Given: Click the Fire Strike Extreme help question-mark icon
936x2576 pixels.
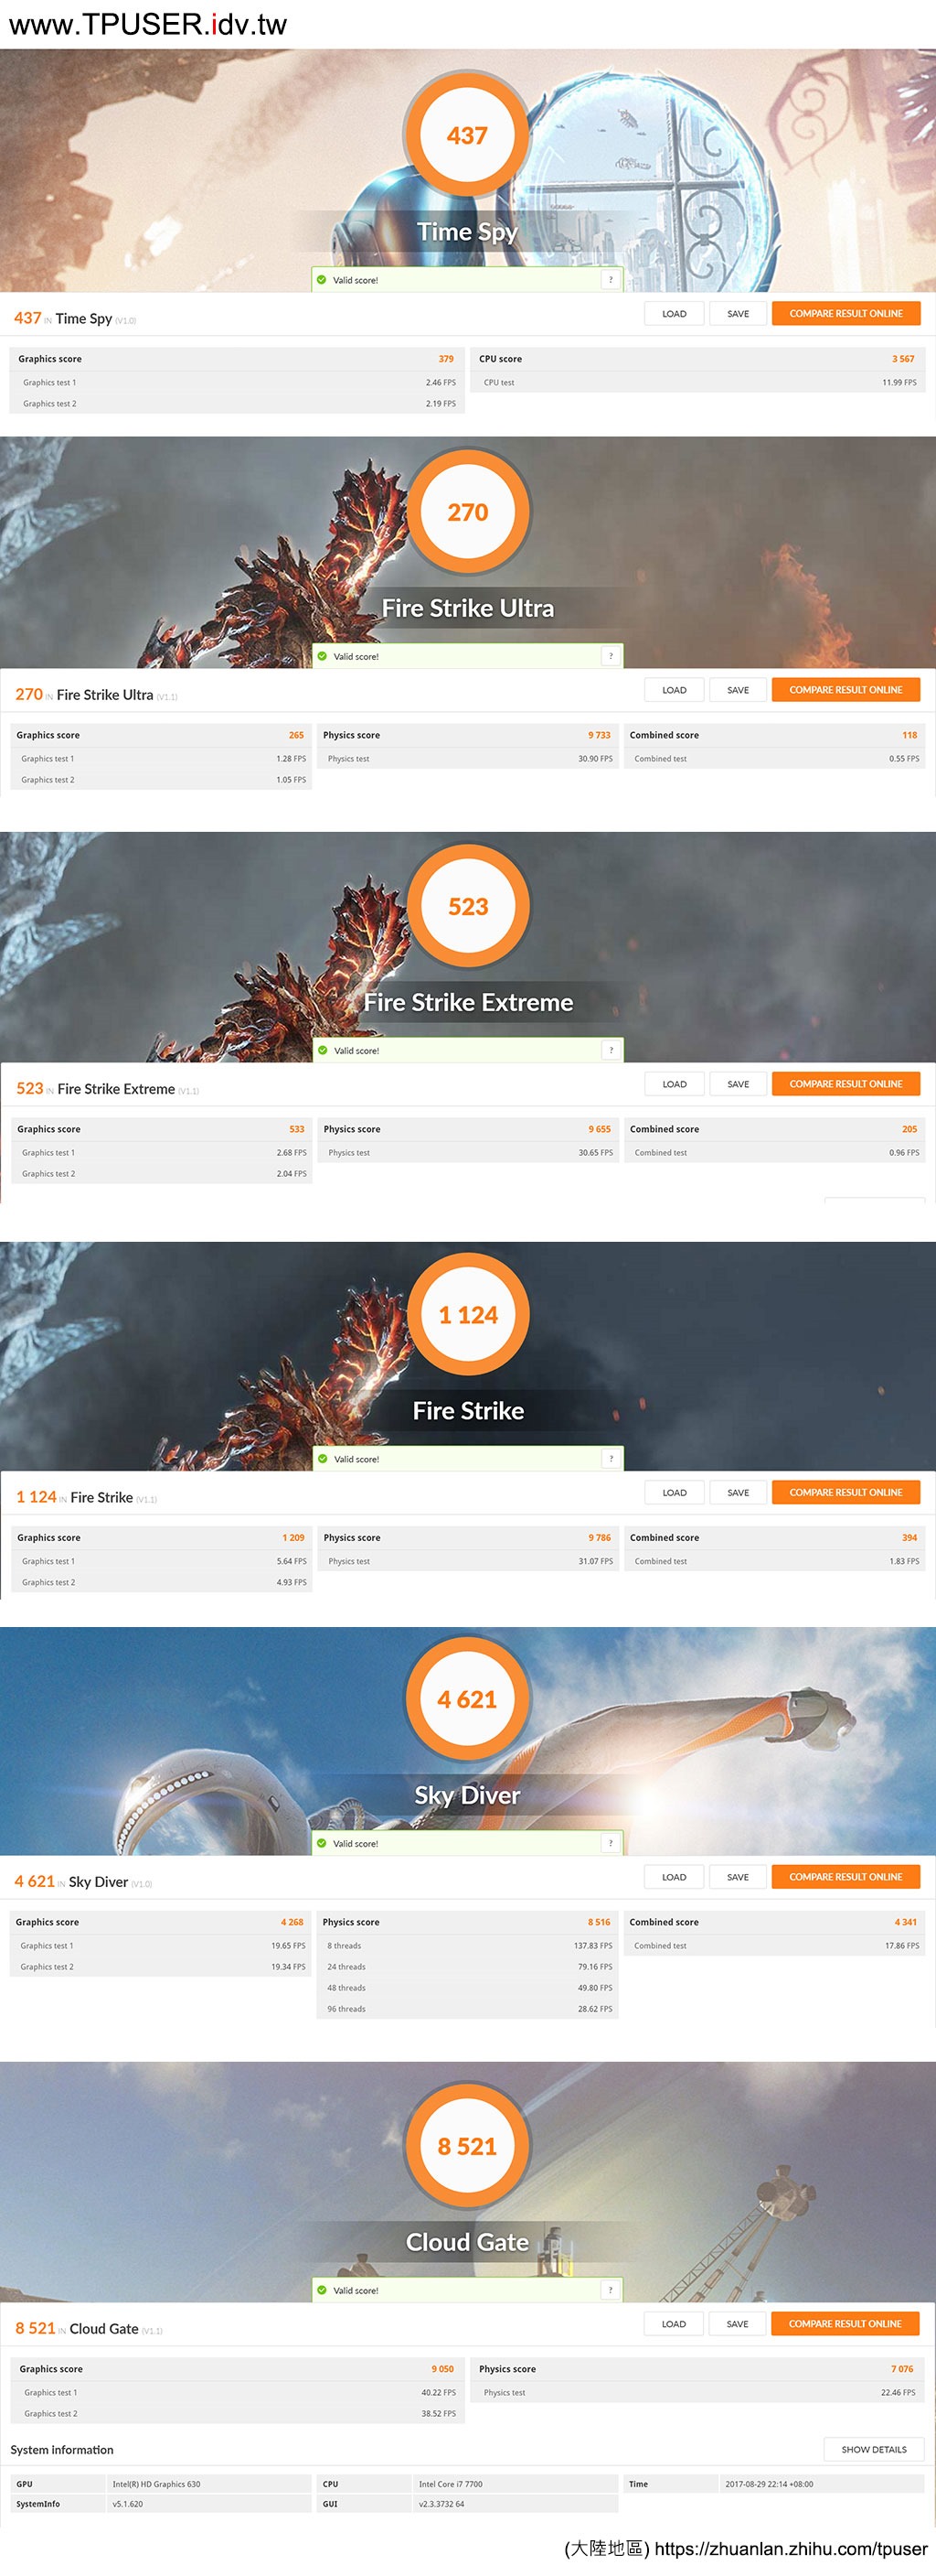Looking at the screenshot, I should [611, 1050].
